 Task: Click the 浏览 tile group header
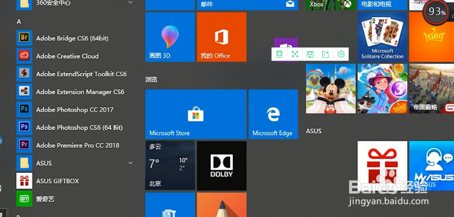(151, 79)
